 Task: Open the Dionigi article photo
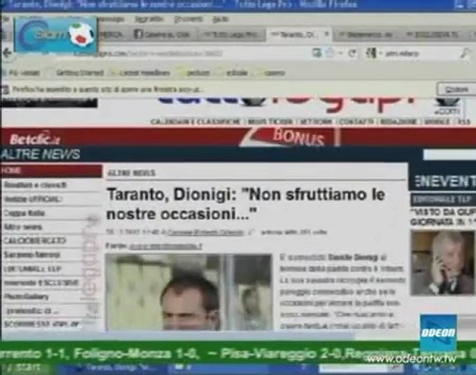[189, 292]
